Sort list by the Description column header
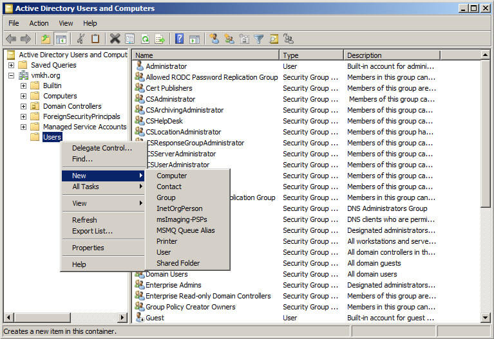This screenshot has height=339, width=494. click(x=392, y=55)
